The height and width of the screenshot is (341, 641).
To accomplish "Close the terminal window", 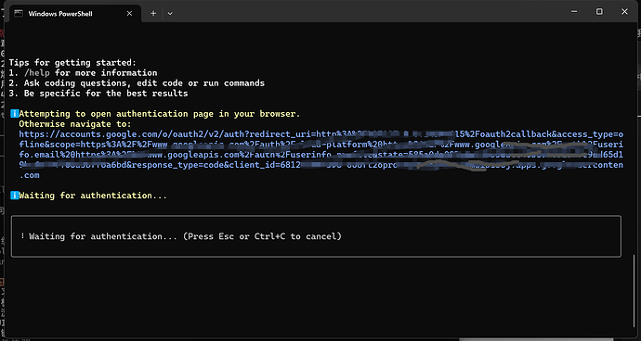I will (624, 12).
